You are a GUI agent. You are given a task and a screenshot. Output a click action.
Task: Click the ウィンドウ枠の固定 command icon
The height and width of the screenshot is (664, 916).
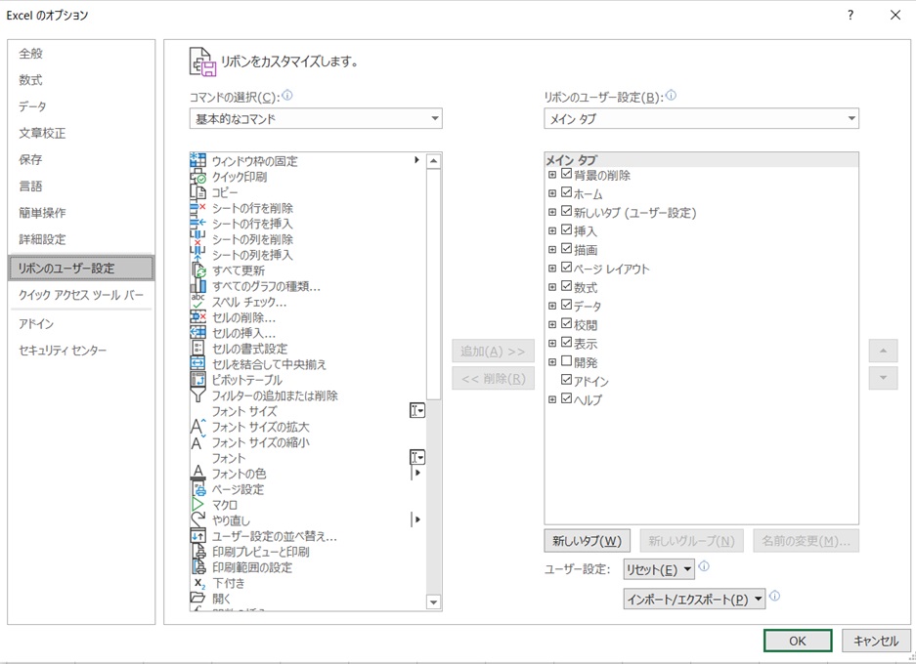(x=198, y=161)
